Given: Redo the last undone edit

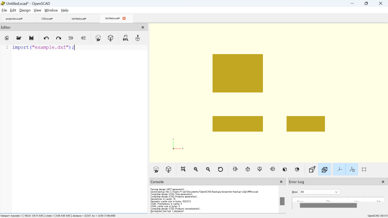Looking at the screenshot, I should (x=58, y=38).
